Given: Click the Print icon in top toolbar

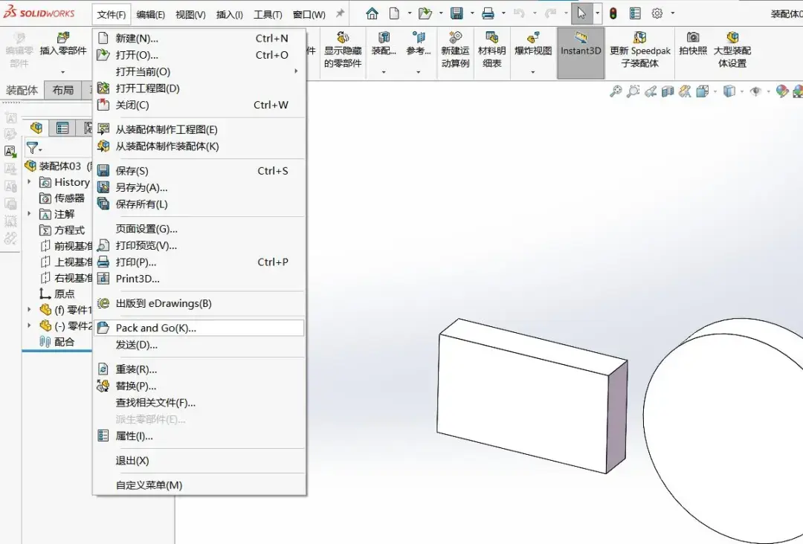Looking at the screenshot, I should (x=488, y=14).
